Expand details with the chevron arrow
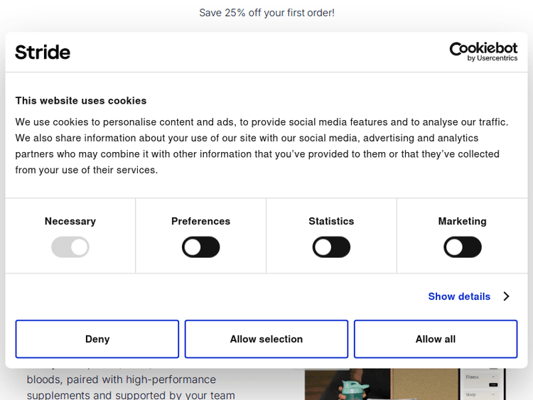The image size is (533, 400). coord(506,296)
